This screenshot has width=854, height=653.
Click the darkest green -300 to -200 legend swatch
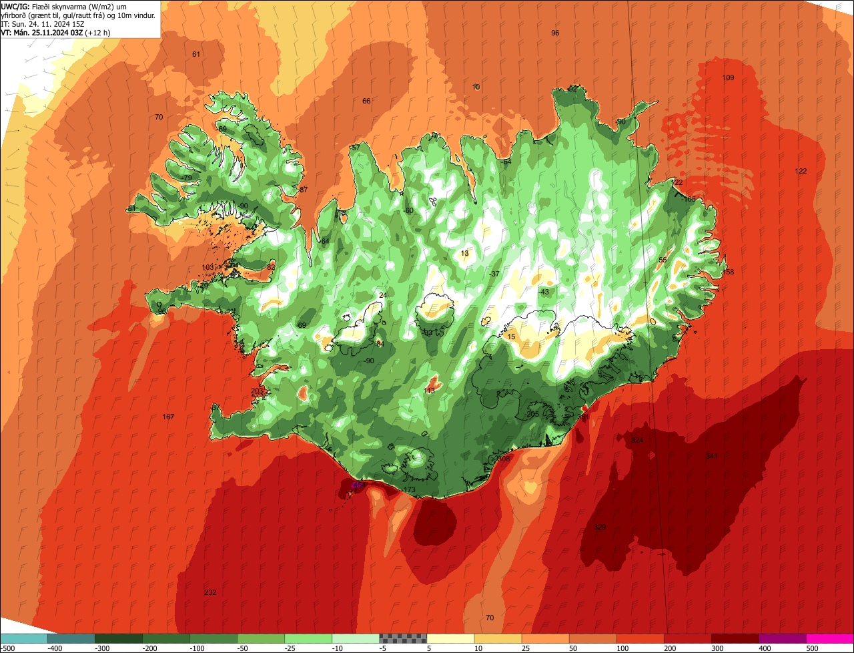tap(119, 638)
